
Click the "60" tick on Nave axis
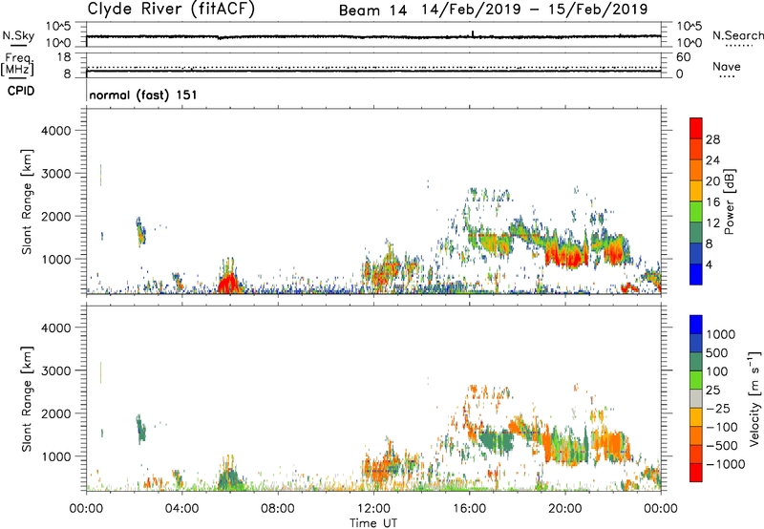tap(683, 57)
